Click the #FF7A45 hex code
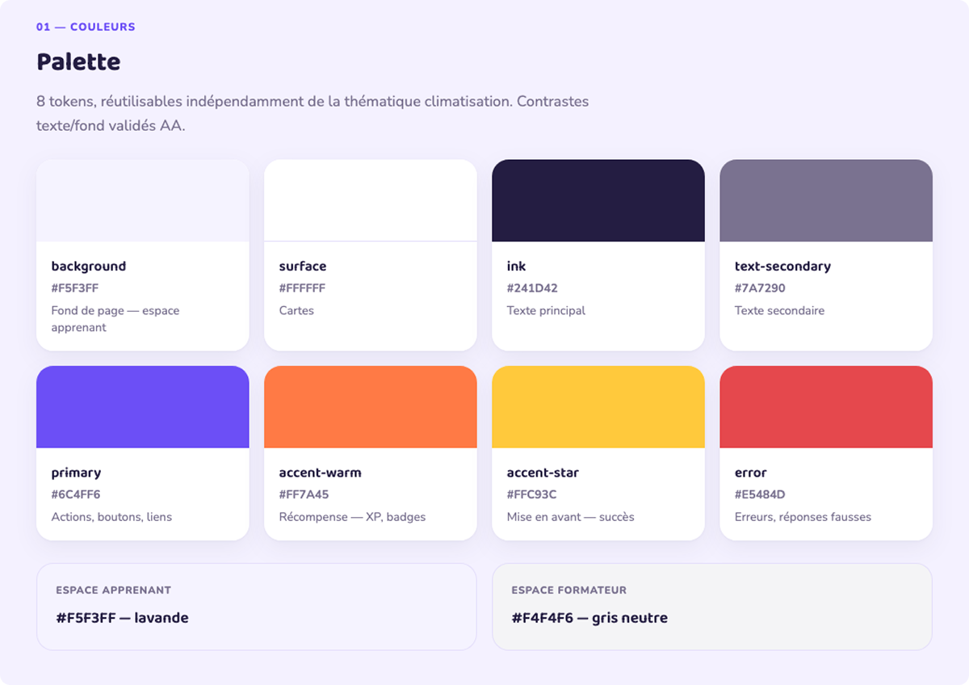The height and width of the screenshot is (685, 969). (x=304, y=494)
